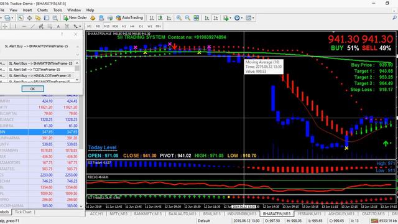398x224 pixels.
Task: Add an indicator via Indicators icon
Action: click(x=226, y=18)
